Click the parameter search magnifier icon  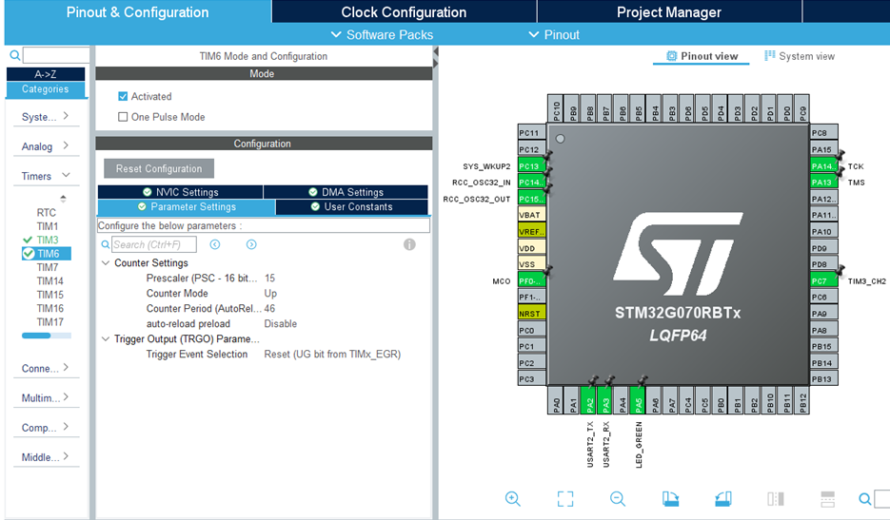tap(105, 244)
